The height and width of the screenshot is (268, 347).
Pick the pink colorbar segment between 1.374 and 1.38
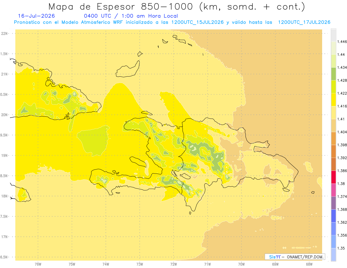pos(333,190)
